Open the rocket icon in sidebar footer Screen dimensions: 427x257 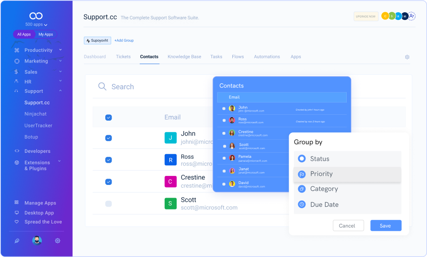point(17,241)
